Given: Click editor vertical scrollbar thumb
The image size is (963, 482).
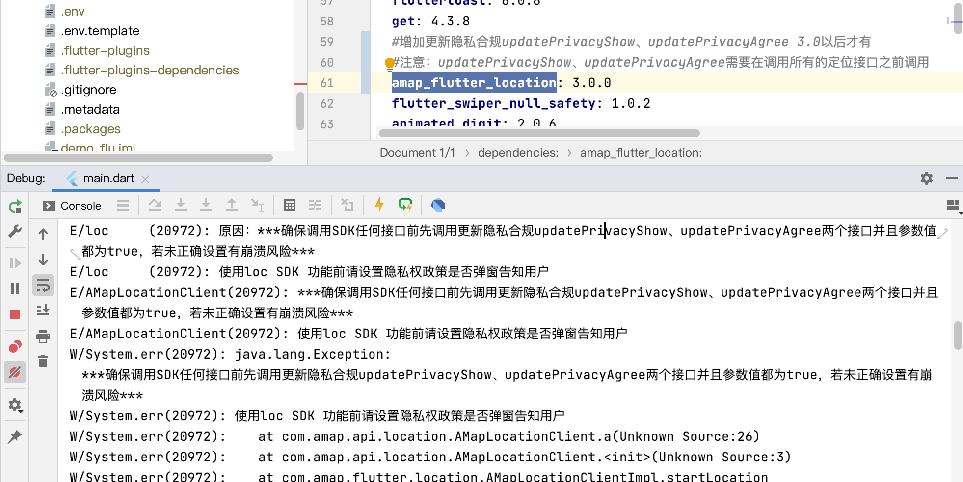Looking at the screenshot, I should (x=958, y=18).
